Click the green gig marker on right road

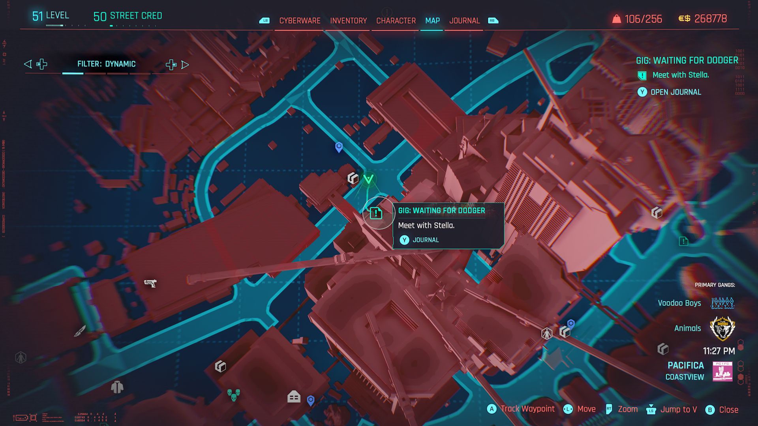pyautogui.click(x=683, y=241)
